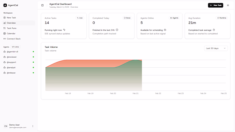Toggle the sidebar panel icon

(x=42, y=5)
